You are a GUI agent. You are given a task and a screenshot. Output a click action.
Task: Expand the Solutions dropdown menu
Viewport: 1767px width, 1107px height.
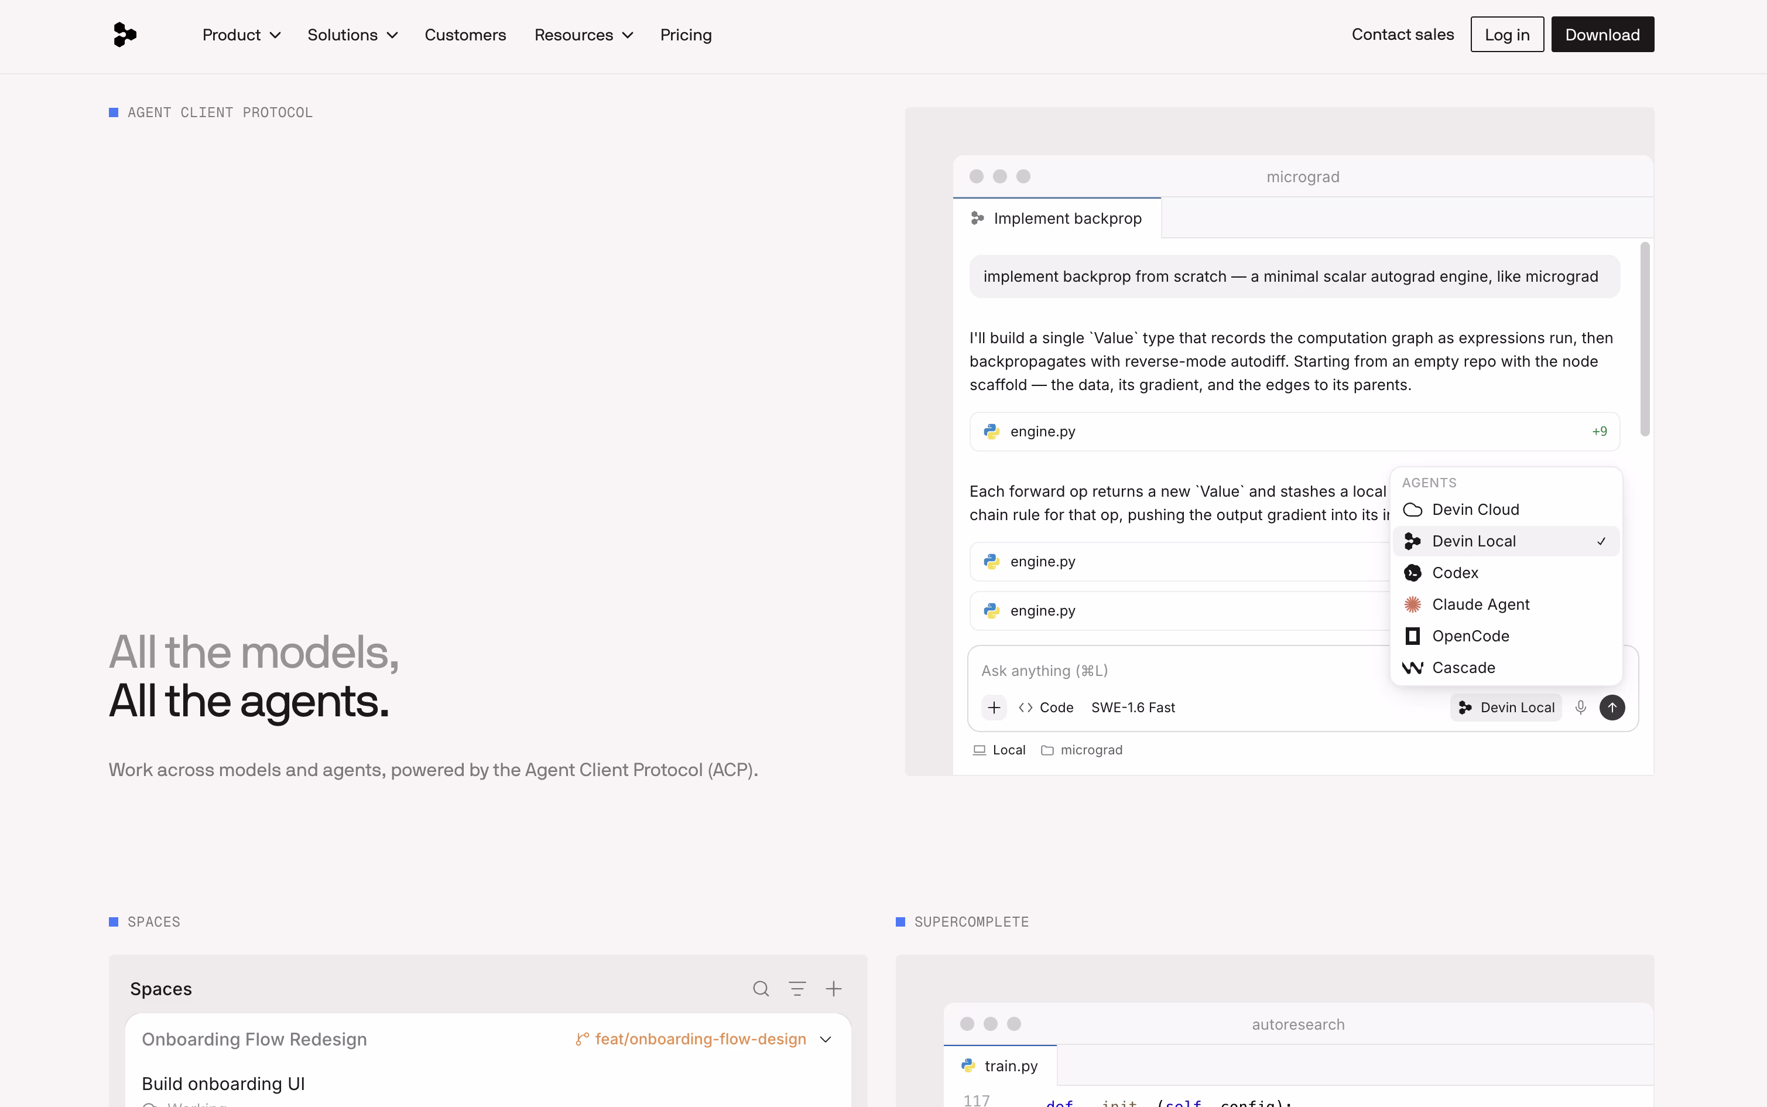click(352, 35)
